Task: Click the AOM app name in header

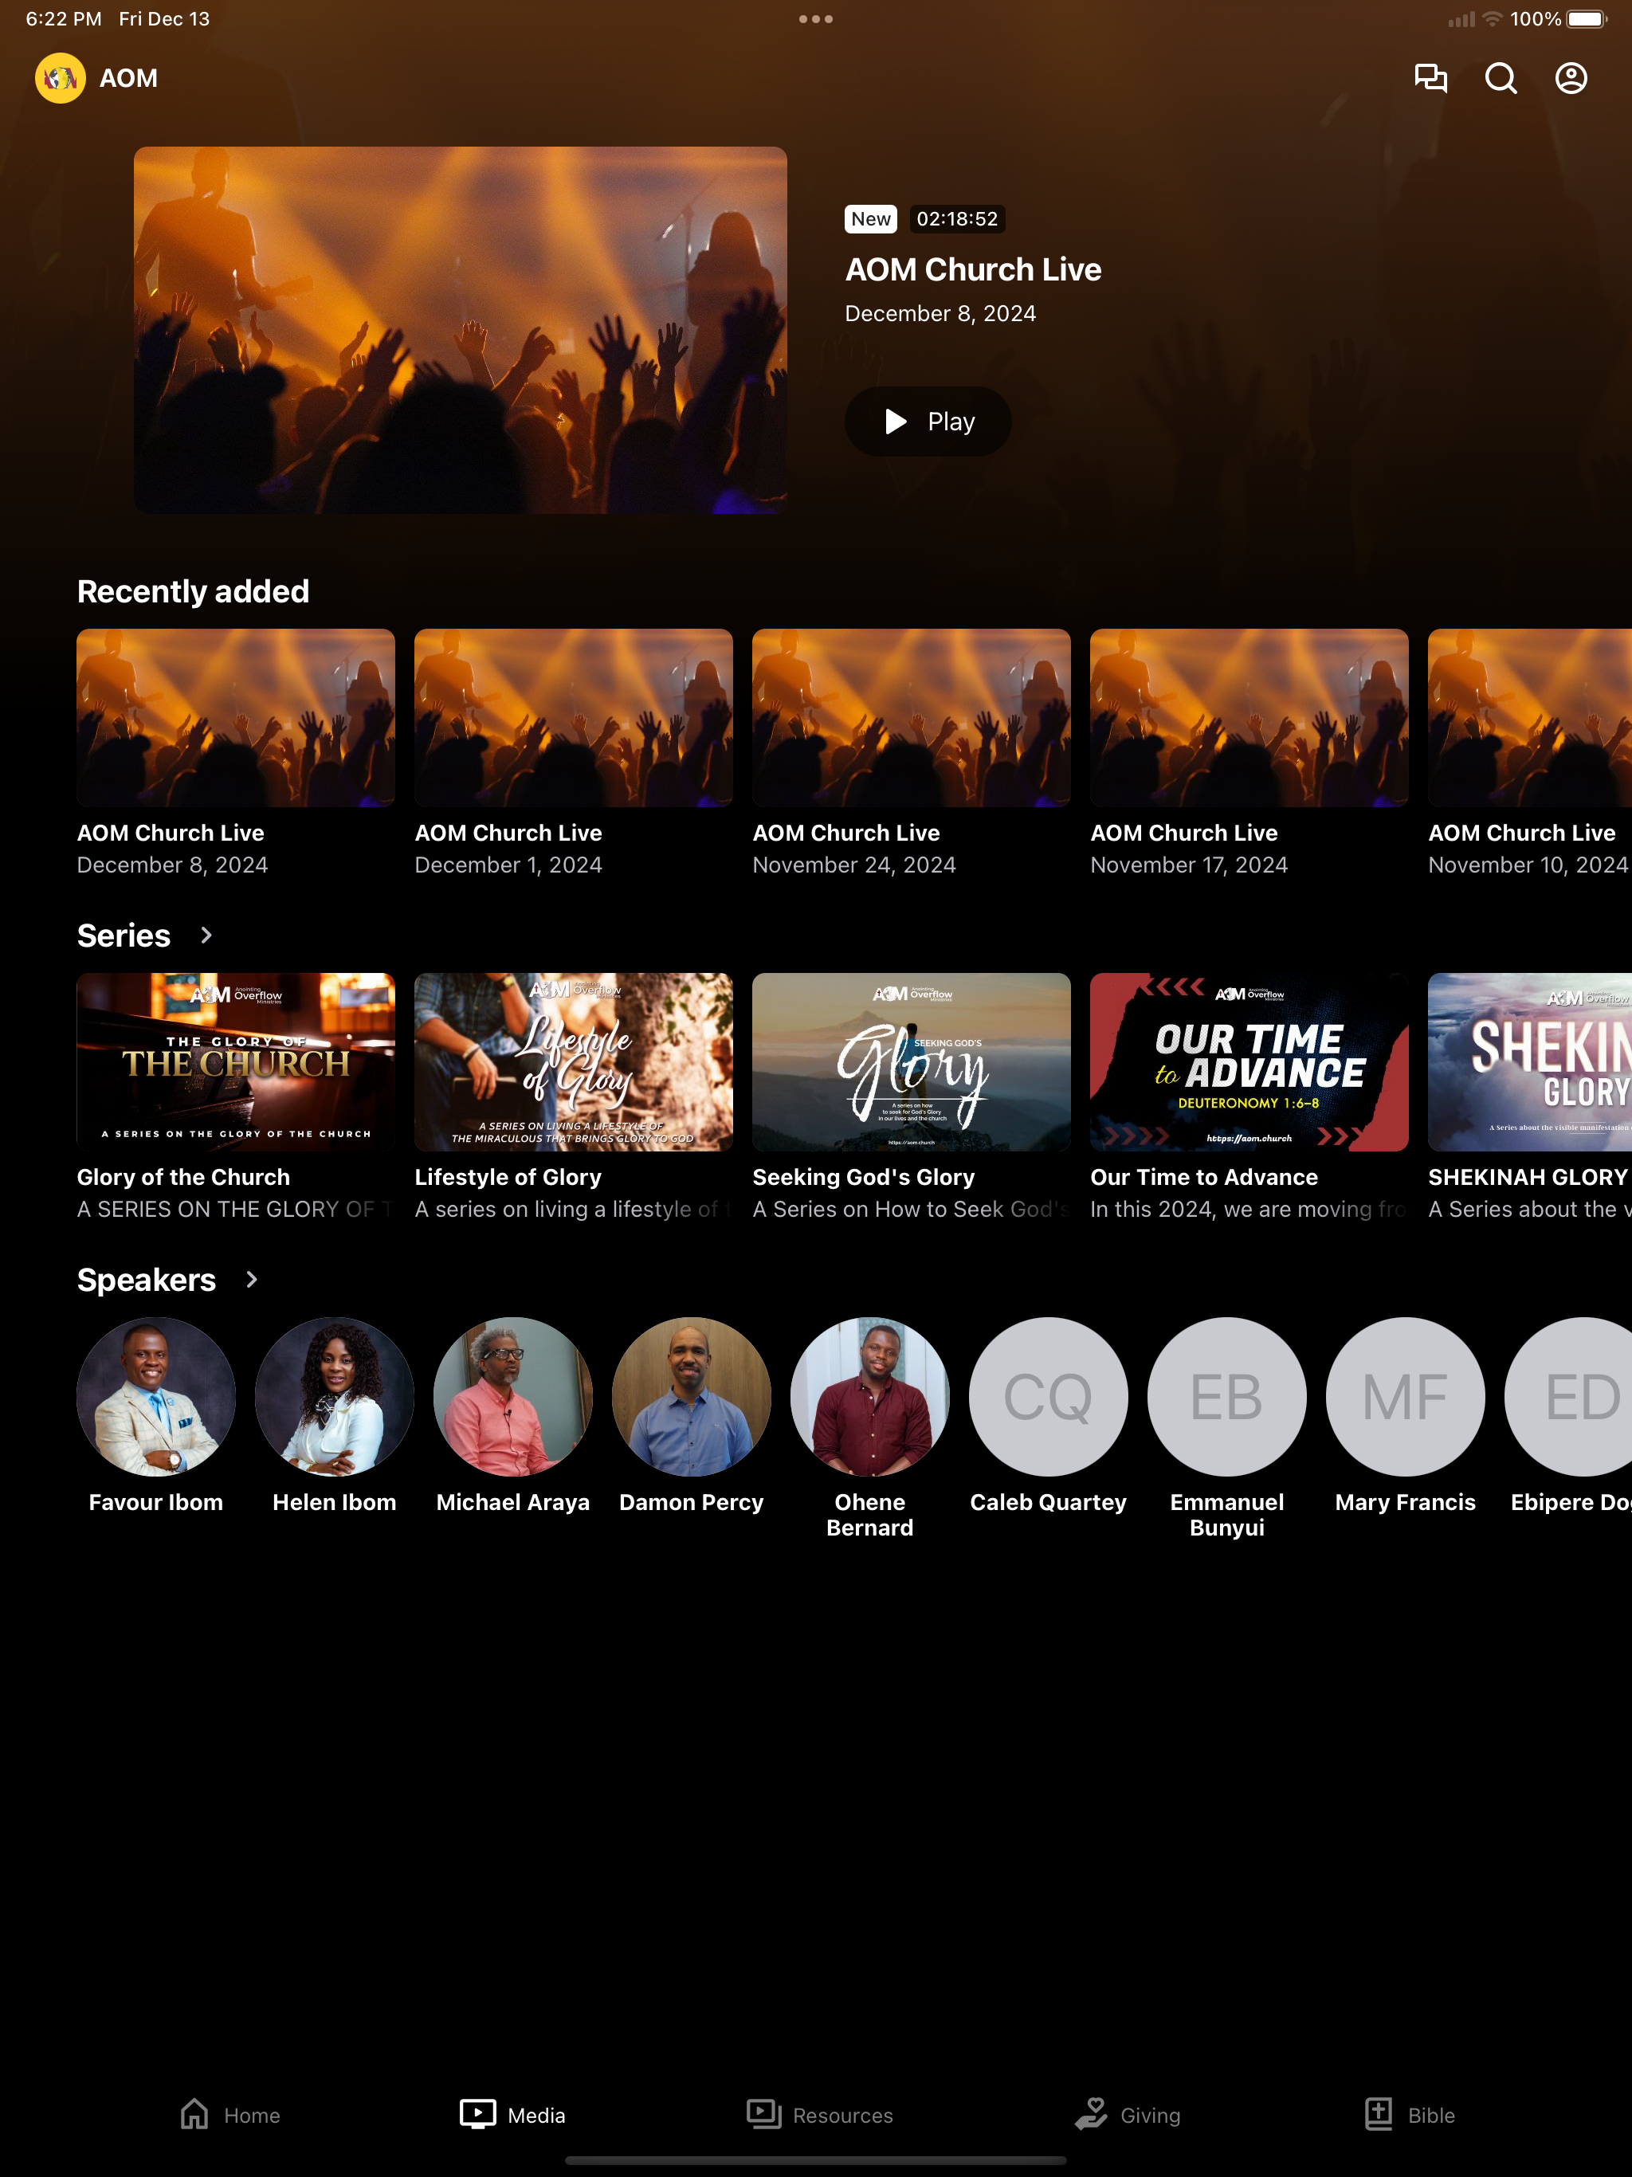Action: pos(128,78)
